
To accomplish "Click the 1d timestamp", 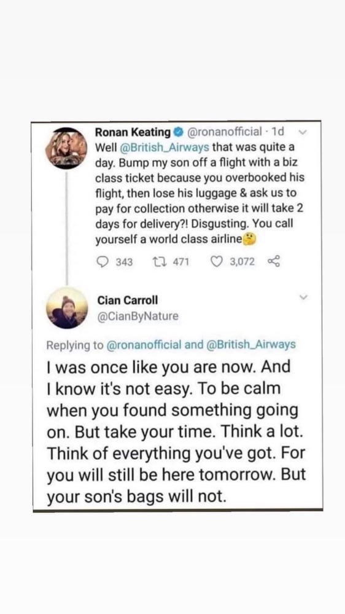I will [x=280, y=132].
